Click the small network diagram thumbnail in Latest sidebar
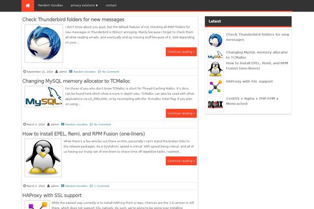The image size is (314, 209). click(x=215, y=87)
